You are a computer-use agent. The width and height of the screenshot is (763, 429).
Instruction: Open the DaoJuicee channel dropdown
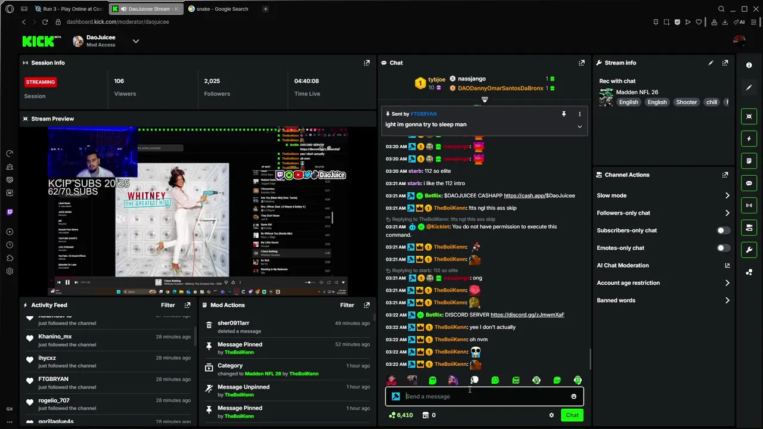136,41
